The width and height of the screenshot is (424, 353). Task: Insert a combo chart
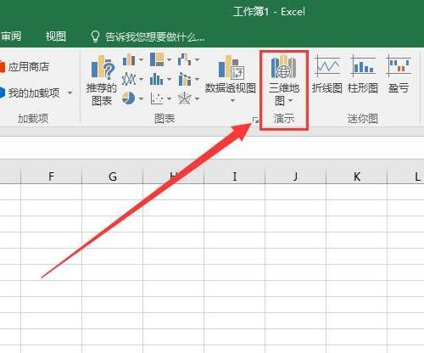click(188, 79)
